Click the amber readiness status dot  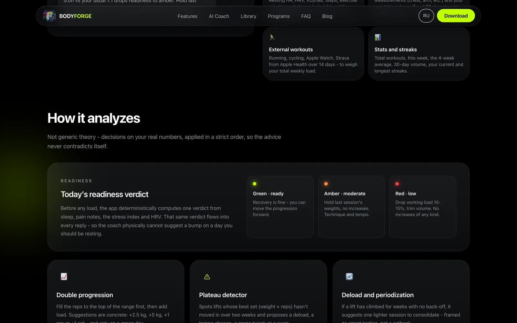326,184
